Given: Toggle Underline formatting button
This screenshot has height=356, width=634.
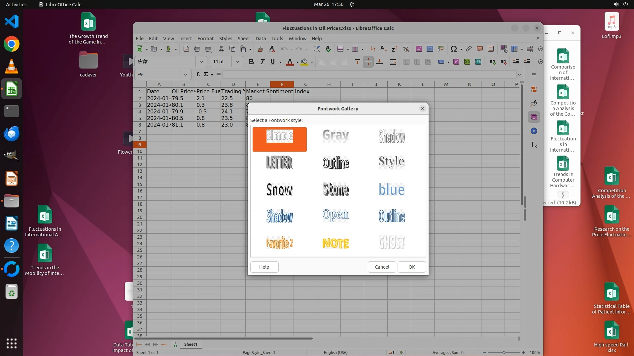Looking at the screenshot, I should 273,62.
